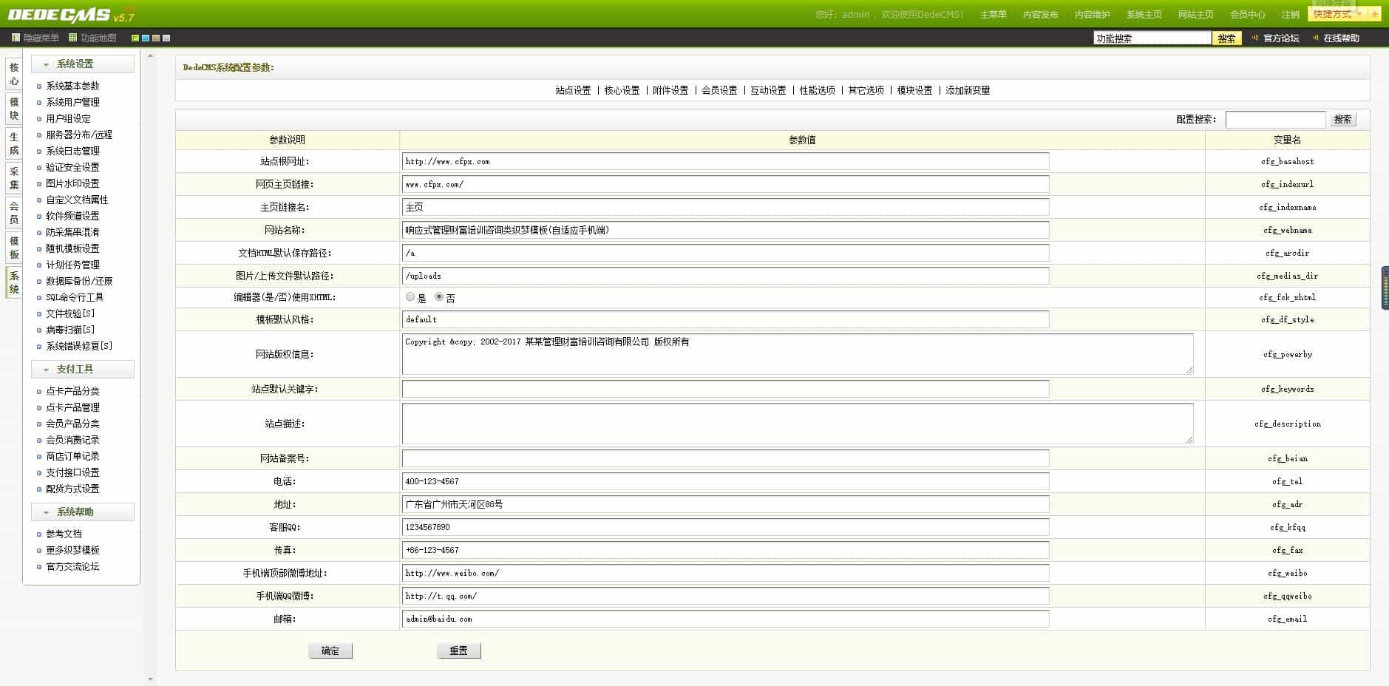
Task: Open 系统用户管理 in the sidebar
Action: pyautogui.click(x=72, y=102)
